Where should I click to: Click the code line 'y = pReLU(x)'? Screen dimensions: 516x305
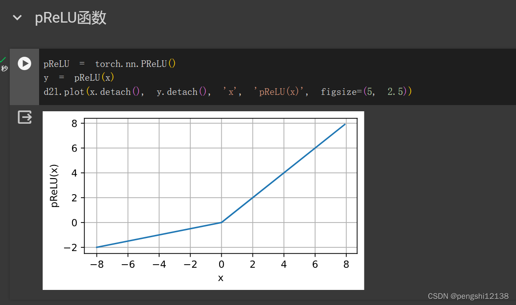click(x=79, y=78)
